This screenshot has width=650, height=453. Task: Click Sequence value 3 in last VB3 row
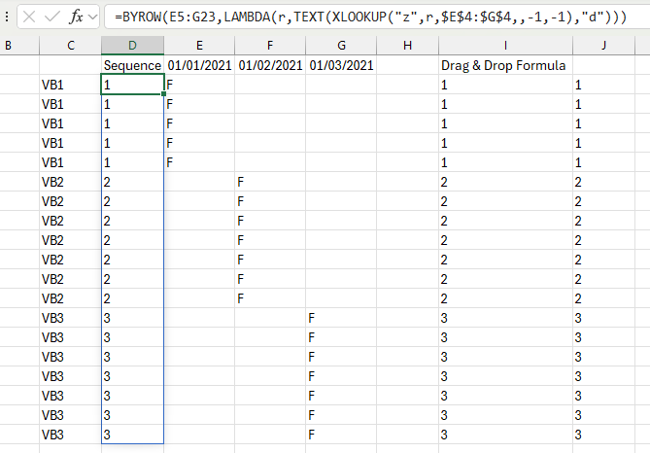point(133,435)
